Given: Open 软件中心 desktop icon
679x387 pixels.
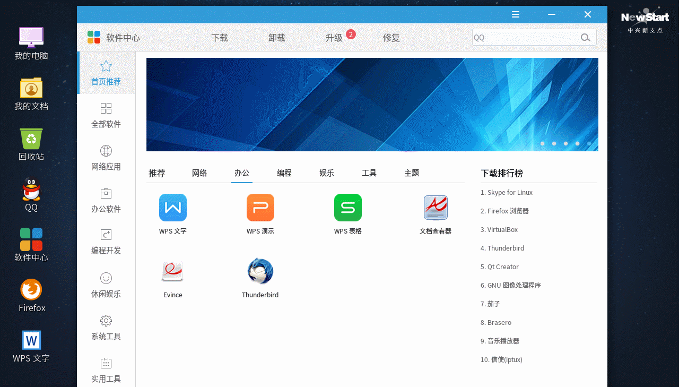Looking at the screenshot, I should (x=31, y=239).
